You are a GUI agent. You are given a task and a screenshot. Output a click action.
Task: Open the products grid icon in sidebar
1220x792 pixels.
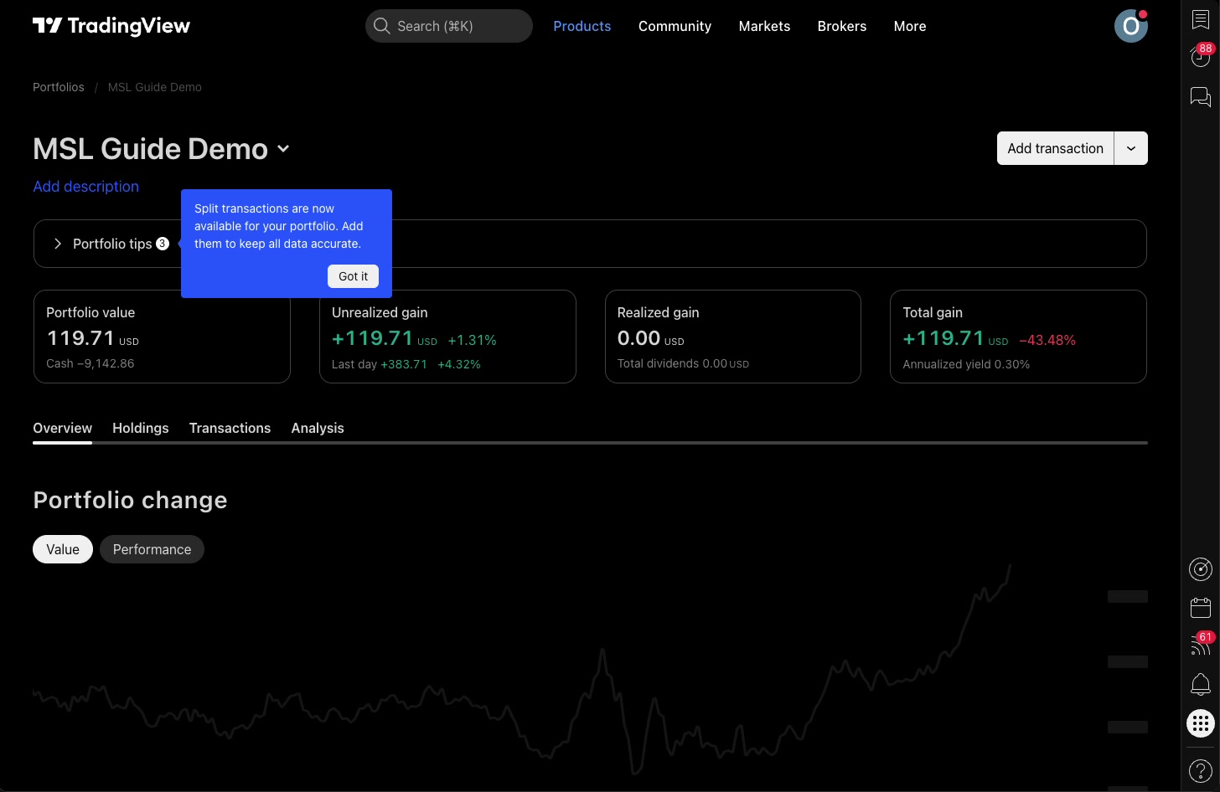(1201, 723)
